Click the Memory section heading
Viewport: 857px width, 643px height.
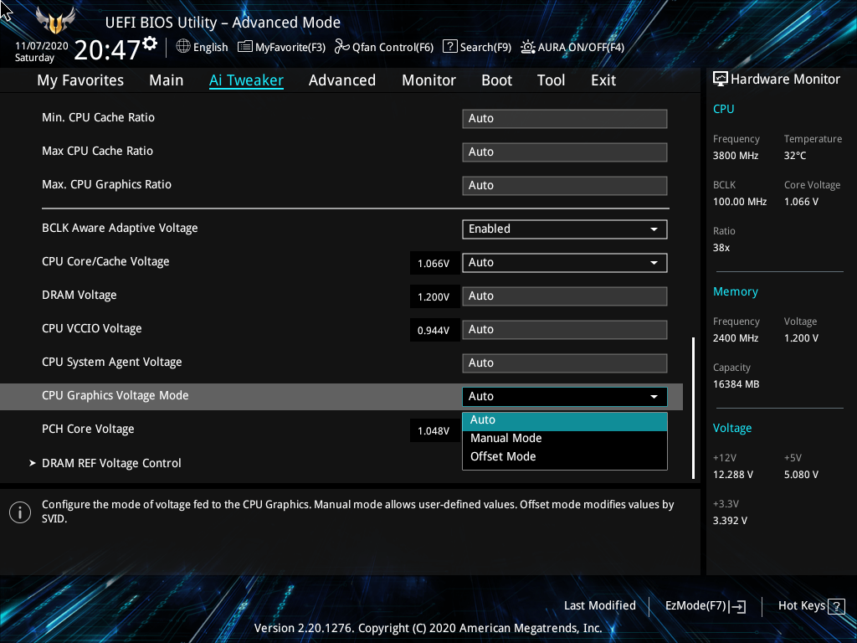tap(735, 292)
